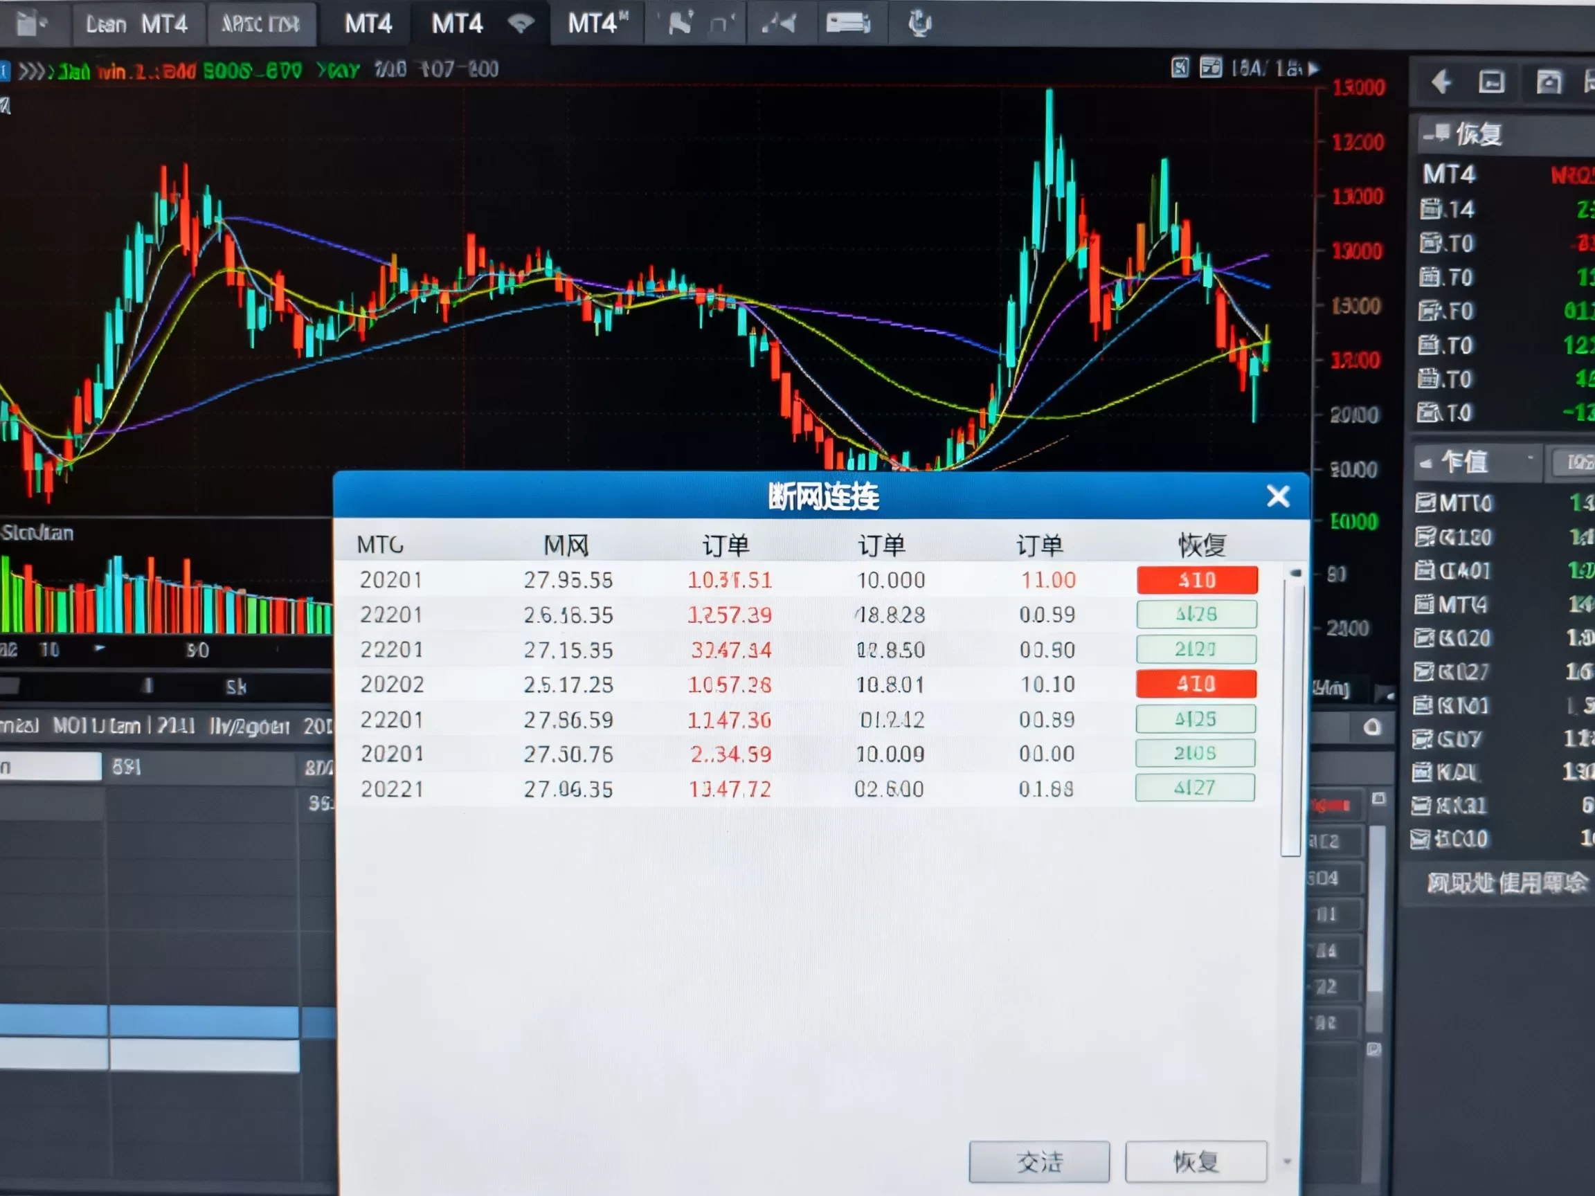Click the 交洁 button at dialog bottom
The image size is (1595, 1196).
(x=1039, y=1161)
